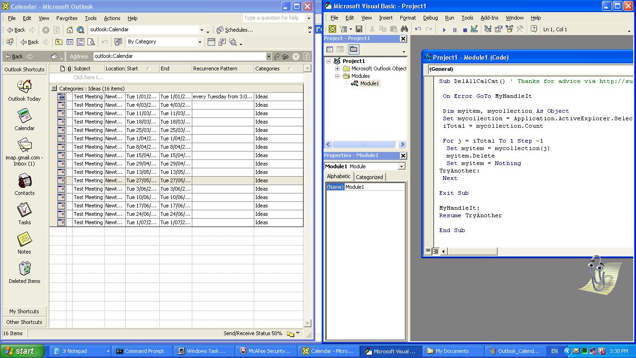Click the Contacts shortcut icon
636x358 pixels.
pyautogui.click(x=24, y=181)
